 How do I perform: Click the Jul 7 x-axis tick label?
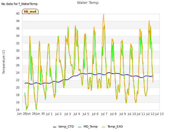[104, 114]
